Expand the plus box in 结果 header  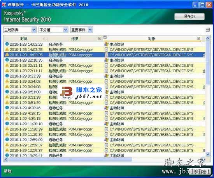[x=100, y=39]
